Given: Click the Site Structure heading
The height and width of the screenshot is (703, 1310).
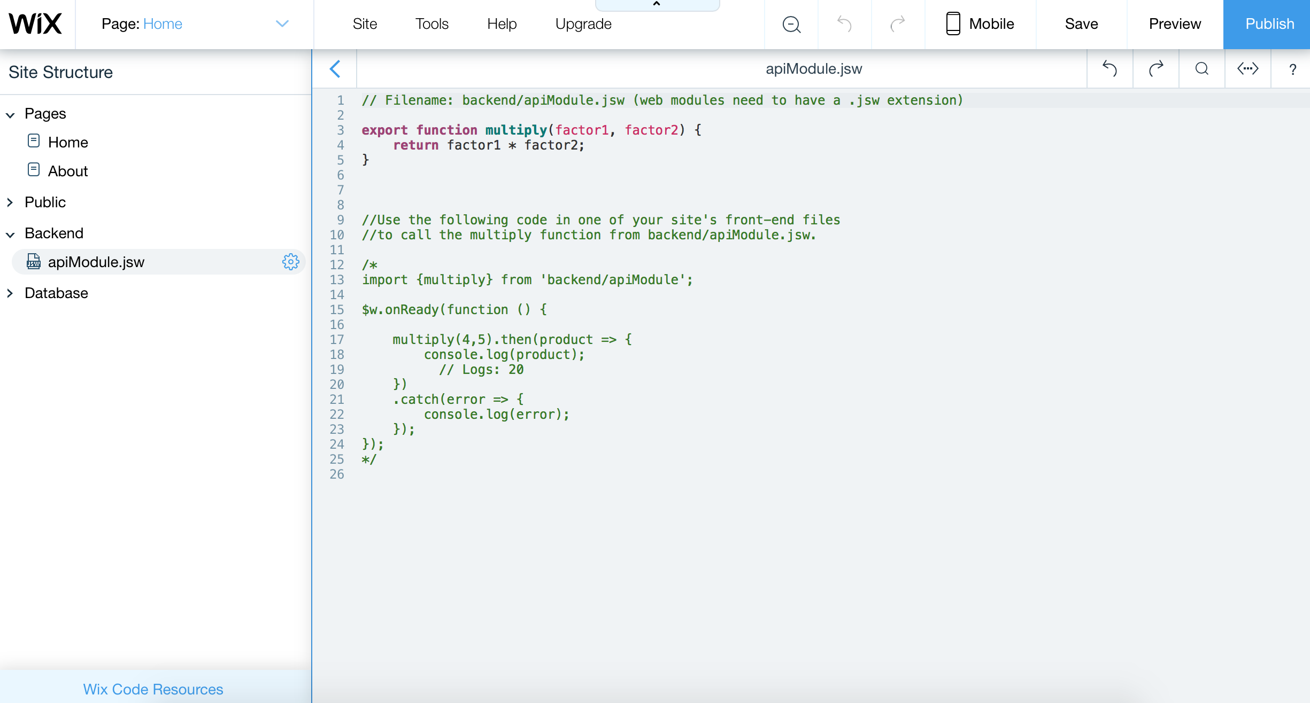Looking at the screenshot, I should pos(61,72).
